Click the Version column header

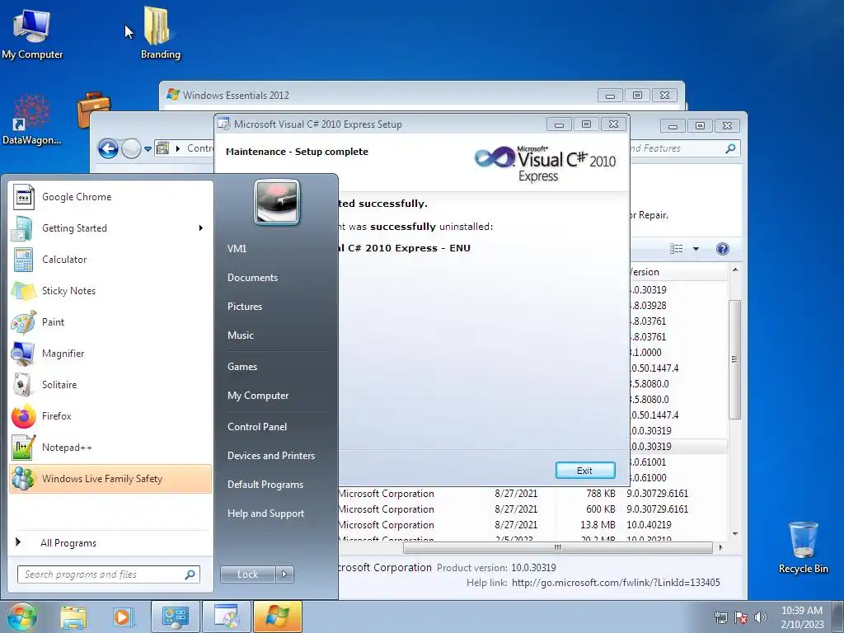click(678, 272)
